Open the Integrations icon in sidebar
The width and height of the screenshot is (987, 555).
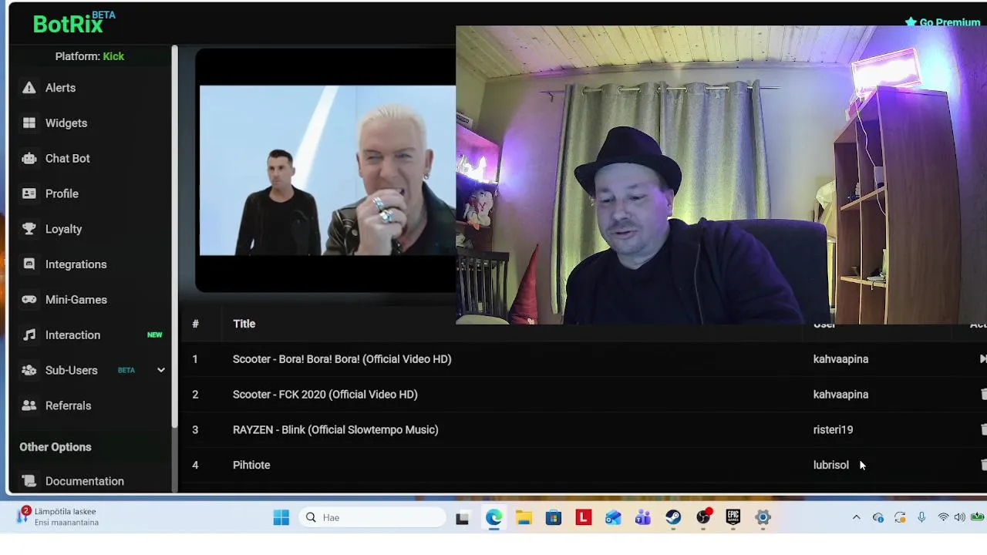click(x=29, y=264)
